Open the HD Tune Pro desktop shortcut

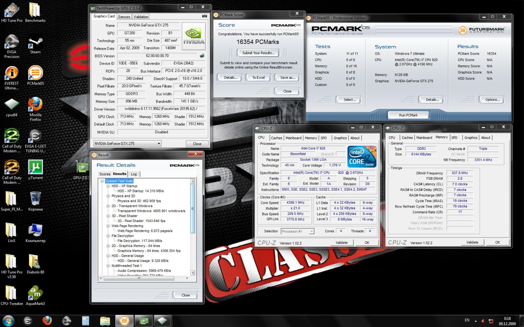(x=12, y=12)
